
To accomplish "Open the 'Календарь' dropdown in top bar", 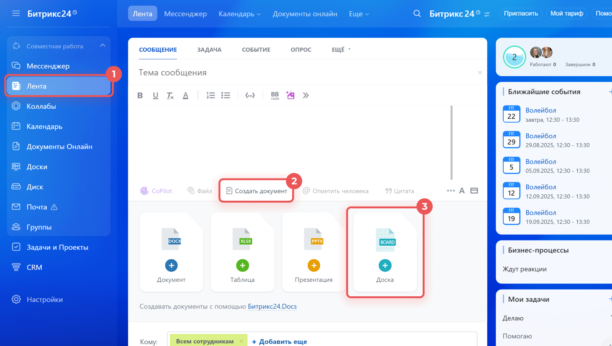I will (240, 14).
